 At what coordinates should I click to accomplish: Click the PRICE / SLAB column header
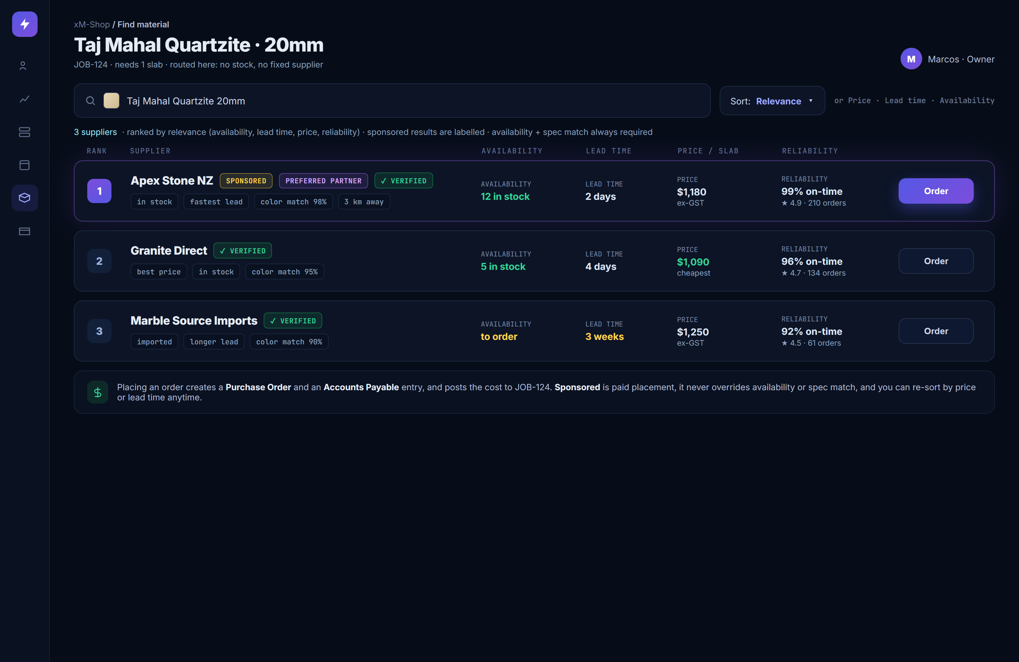[x=708, y=151]
